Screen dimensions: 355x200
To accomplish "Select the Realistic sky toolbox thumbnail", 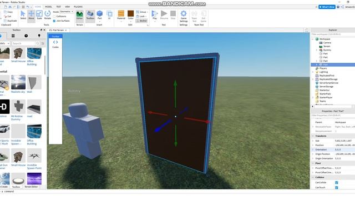I will pos(18,82).
